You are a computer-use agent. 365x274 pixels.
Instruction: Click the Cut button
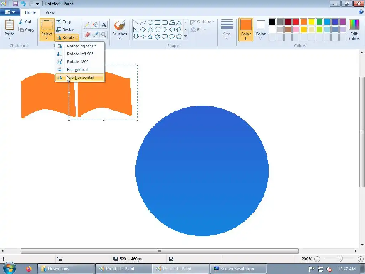tap(25, 22)
